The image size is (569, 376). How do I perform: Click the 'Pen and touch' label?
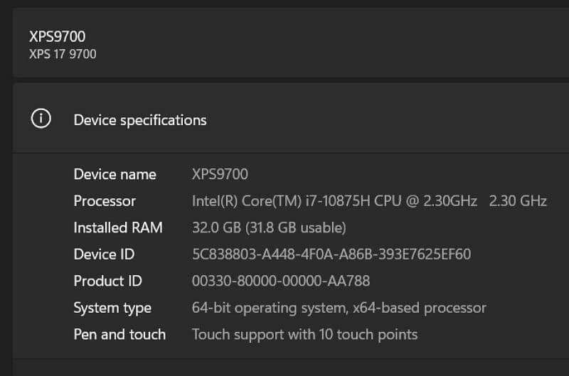pos(119,334)
